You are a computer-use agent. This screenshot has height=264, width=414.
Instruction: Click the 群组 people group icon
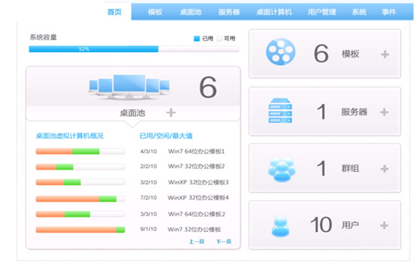tap(281, 169)
